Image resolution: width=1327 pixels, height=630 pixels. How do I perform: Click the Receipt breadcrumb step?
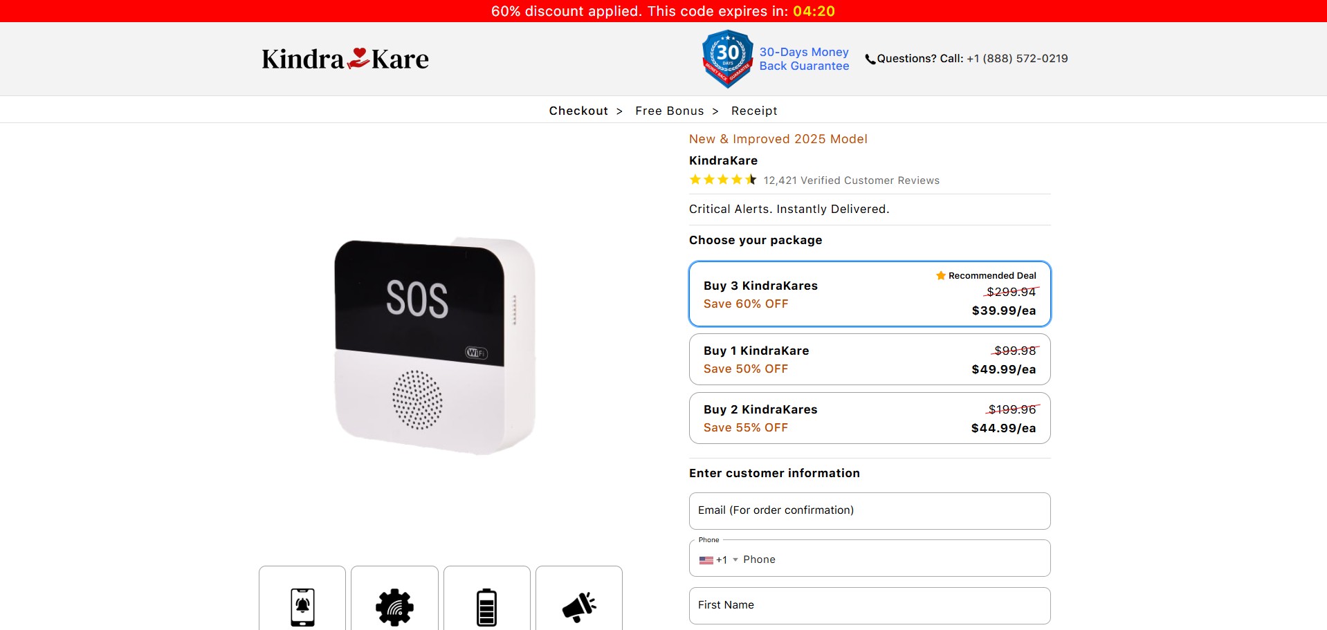(754, 111)
